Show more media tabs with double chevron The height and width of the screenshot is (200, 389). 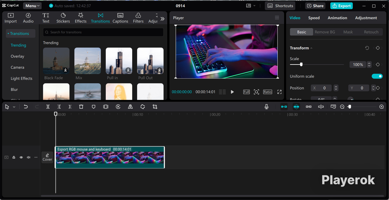point(163,19)
